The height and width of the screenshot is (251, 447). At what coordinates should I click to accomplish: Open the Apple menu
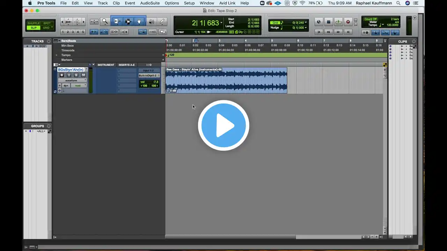30,3
